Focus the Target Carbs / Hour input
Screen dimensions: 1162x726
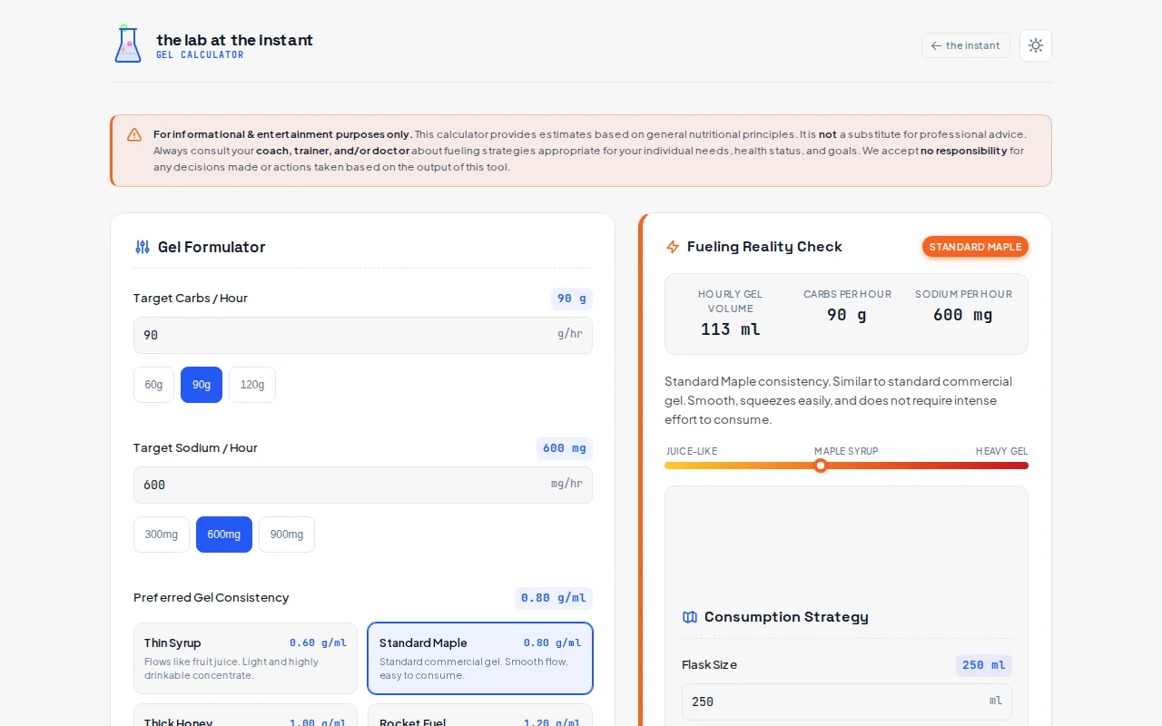[x=363, y=335]
